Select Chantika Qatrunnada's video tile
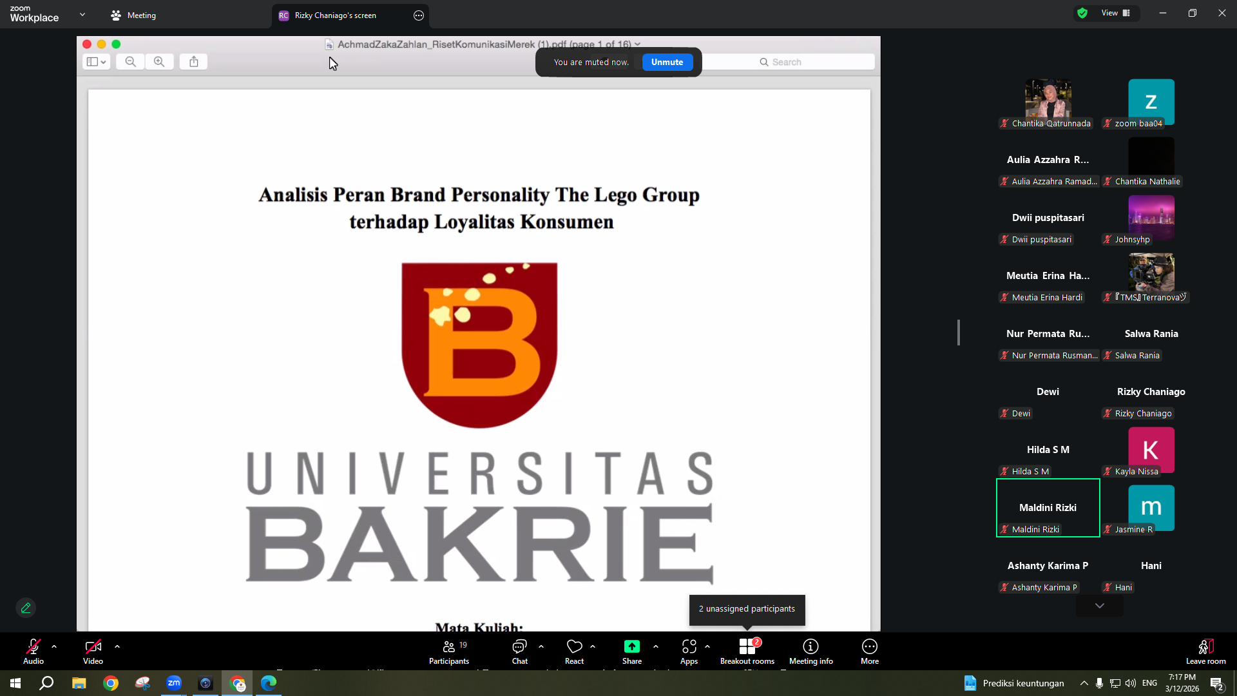 tap(1048, 102)
